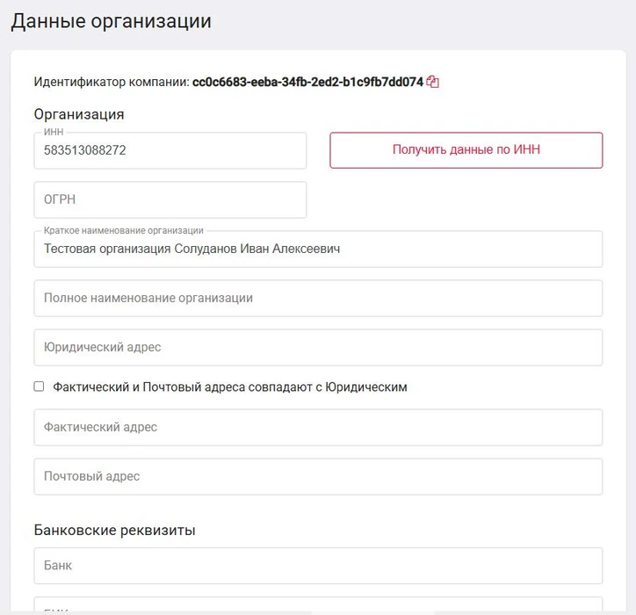Select the Полное наименование организации field
The image size is (636, 615).
tap(318, 299)
